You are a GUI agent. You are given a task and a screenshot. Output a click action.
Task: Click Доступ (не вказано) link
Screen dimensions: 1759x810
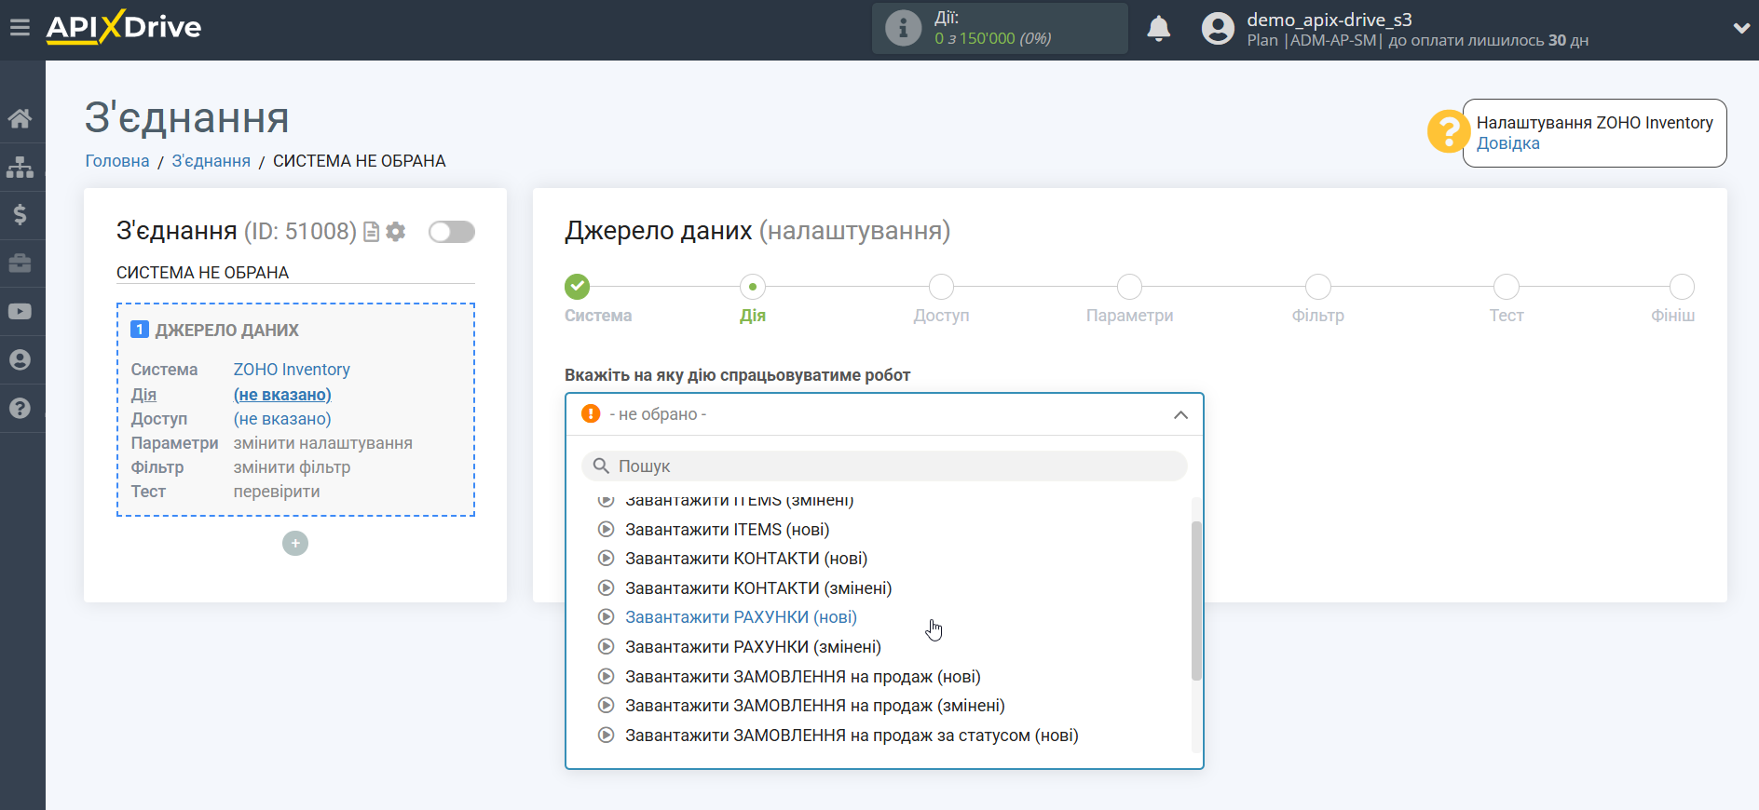click(282, 419)
